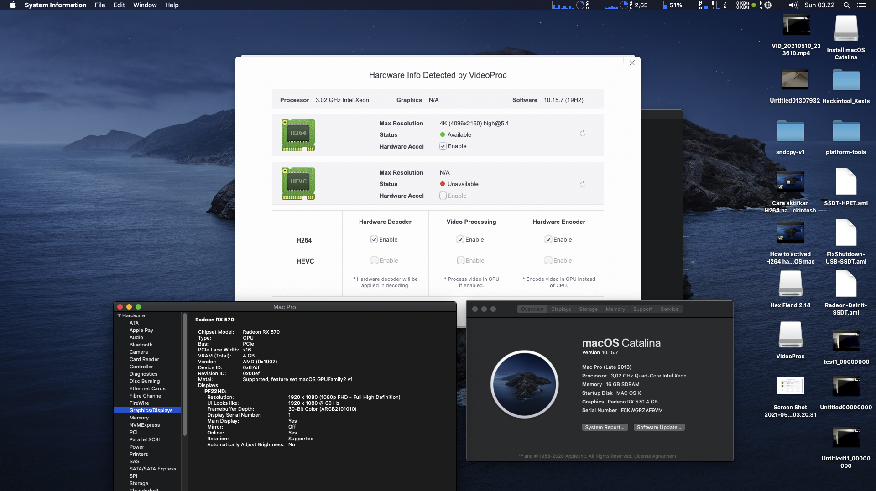Click the 51% battery indicator
Screen dimensions: 876x491
click(673, 5)
